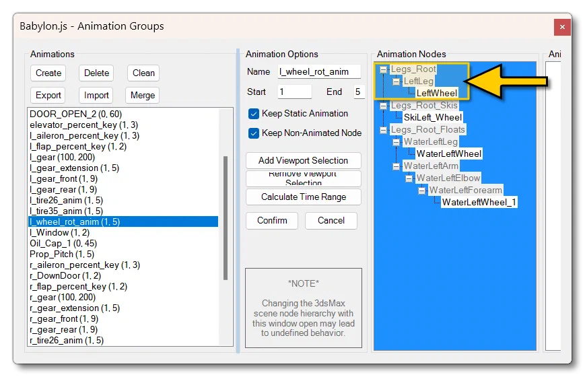Select the Legs_Root_Floats node label

(427, 129)
